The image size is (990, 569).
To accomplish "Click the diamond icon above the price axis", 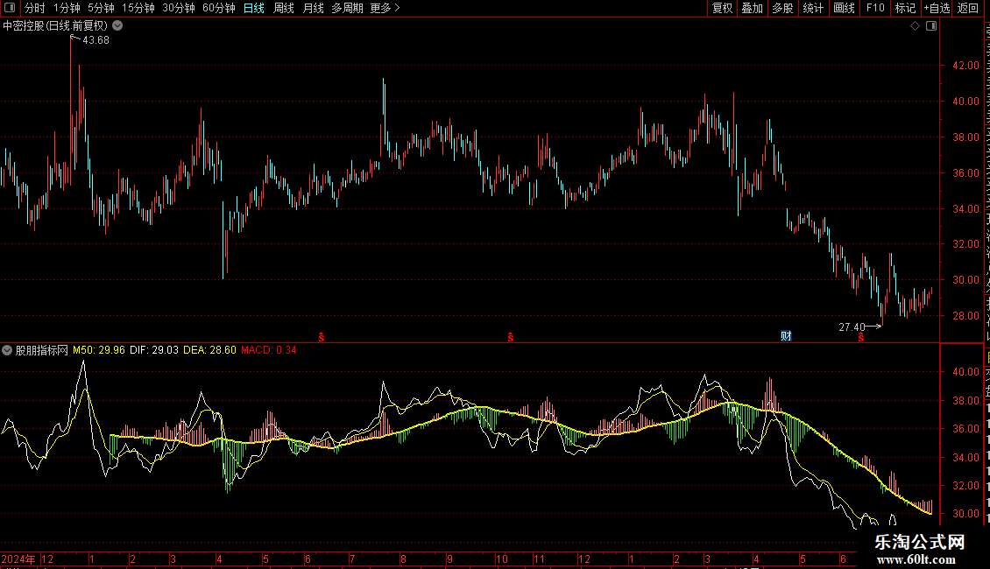I will 915,26.
